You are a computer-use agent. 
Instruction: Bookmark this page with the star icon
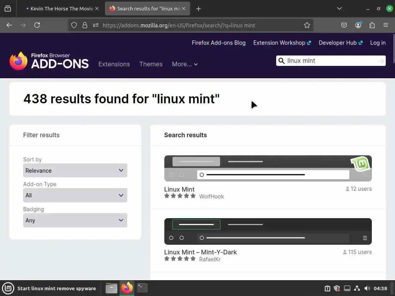point(307,25)
